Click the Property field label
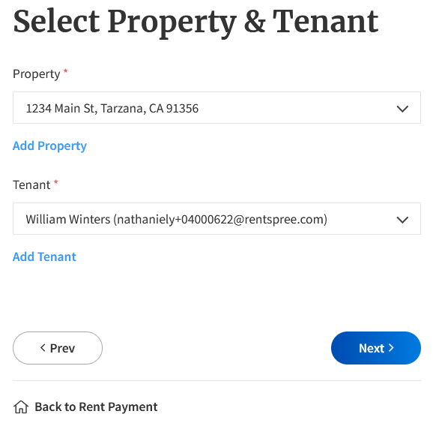Image resolution: width=433 pixels, height=438 pixels. [36, 74]
